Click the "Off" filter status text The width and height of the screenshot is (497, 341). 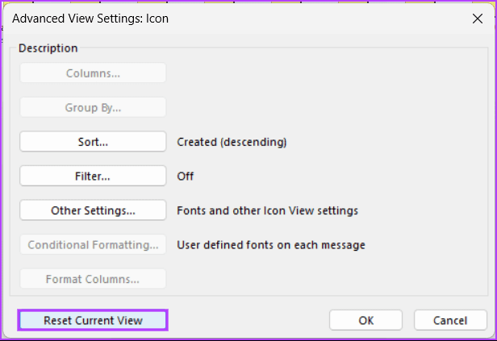click(186, 176)
